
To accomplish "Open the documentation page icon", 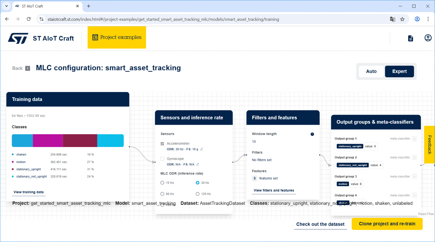I will coord(410,38).
